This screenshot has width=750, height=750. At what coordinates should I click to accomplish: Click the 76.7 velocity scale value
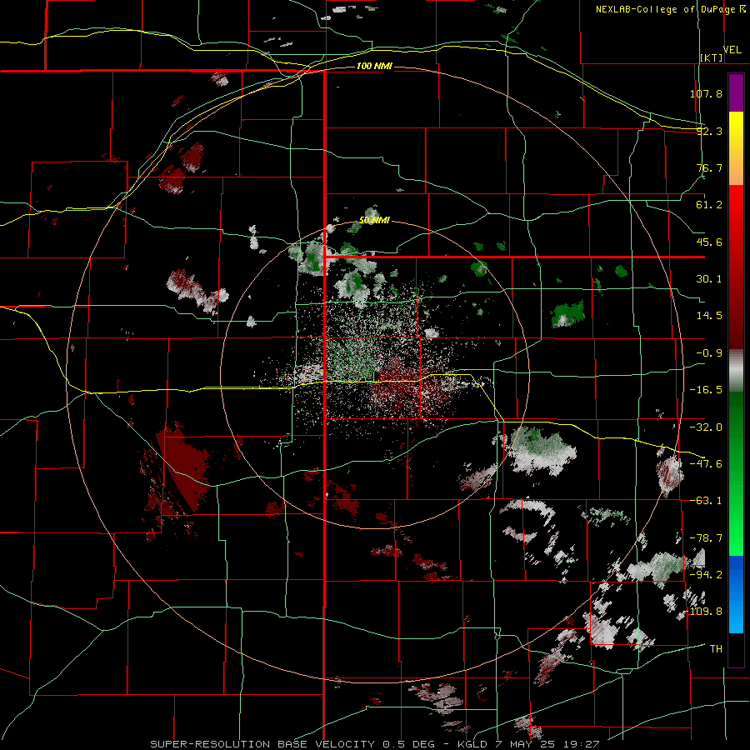point(709,167)
